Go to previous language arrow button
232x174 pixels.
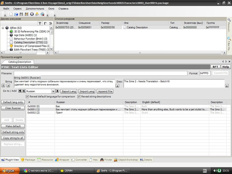coord(24,91)
